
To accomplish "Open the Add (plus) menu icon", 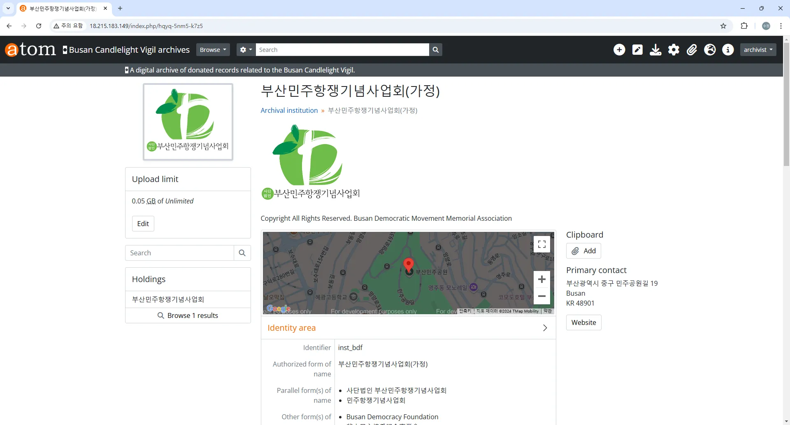I will (x=619, y=50).
